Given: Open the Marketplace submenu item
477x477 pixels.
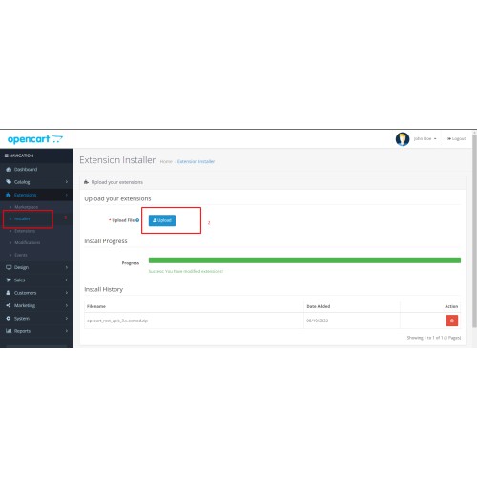Looking at the screenshot, I should (26, 207).
